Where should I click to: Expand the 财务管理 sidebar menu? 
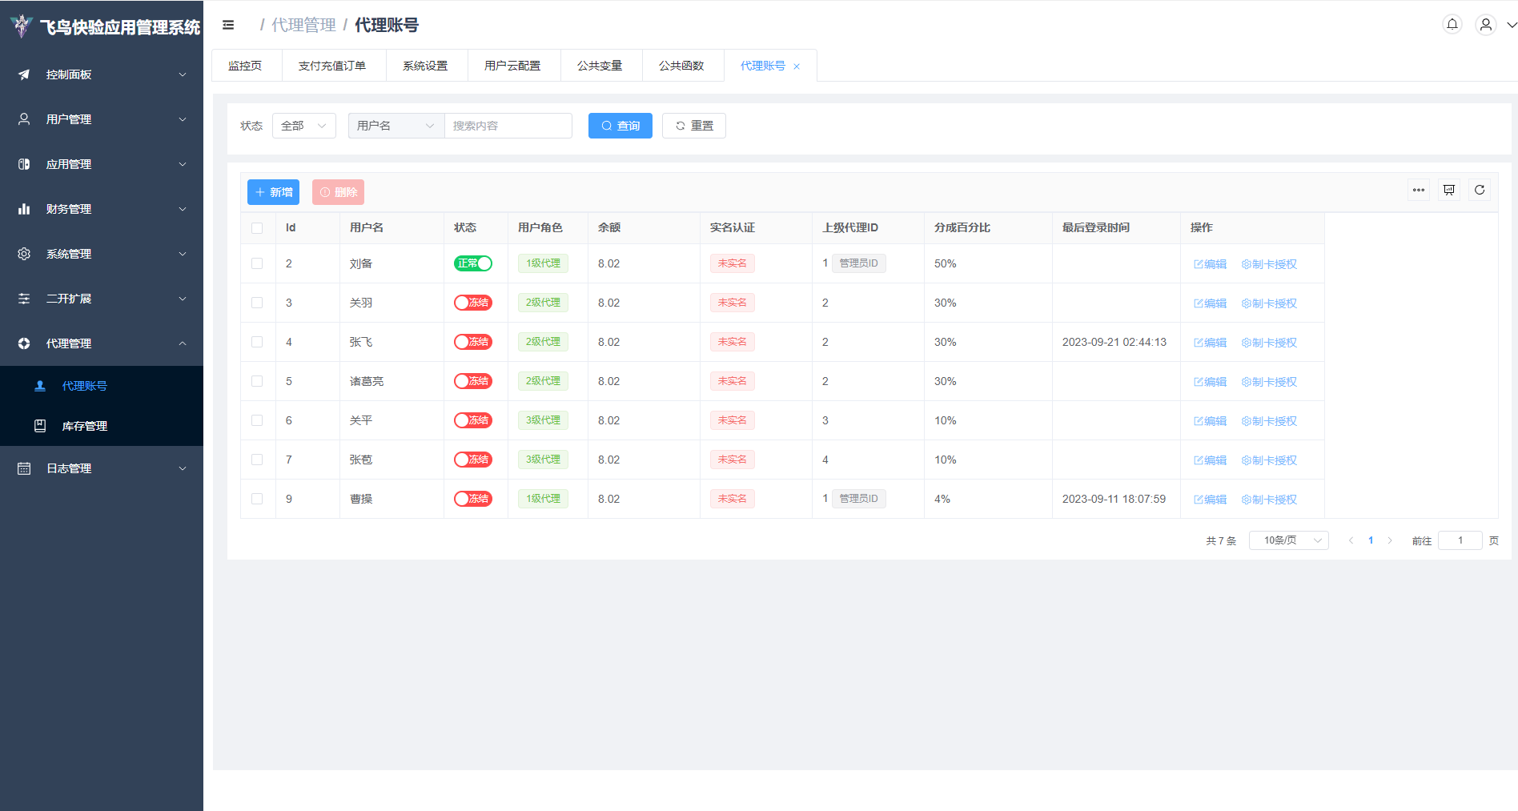click(x=102, y=209)
